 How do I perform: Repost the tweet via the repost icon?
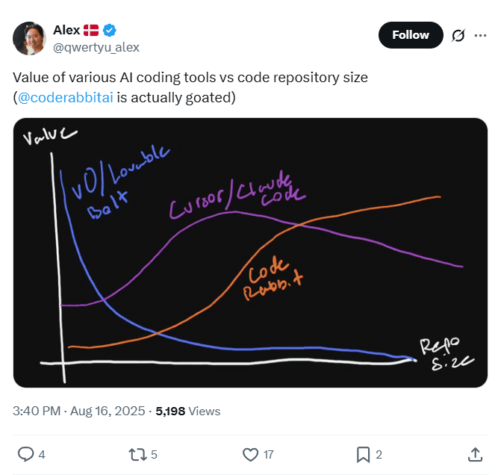click(137, 454)
